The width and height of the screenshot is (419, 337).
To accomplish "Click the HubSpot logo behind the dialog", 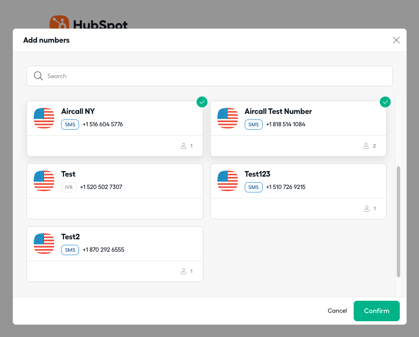I will [88, 23].
